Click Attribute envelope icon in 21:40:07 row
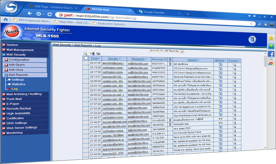 point(220,119)
